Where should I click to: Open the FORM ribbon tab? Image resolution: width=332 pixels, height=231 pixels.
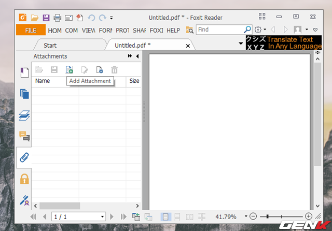105,31
